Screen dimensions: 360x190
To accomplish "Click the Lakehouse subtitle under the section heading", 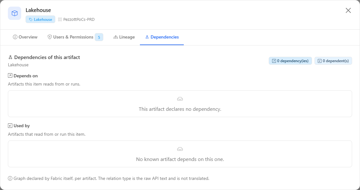I will [x=18, y=65].
